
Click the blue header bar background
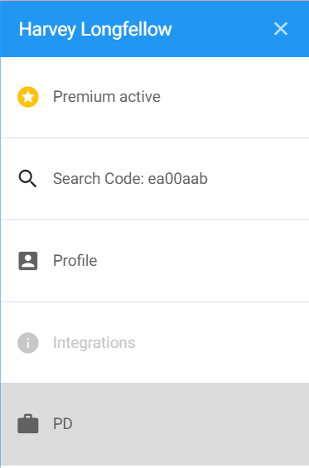(222, 29)
